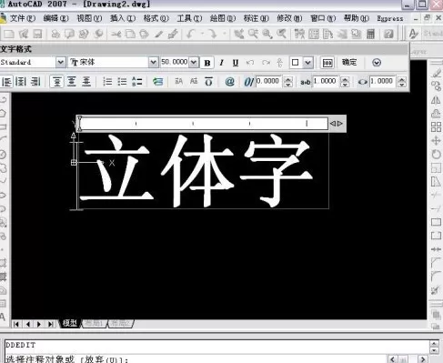Switch to the 模型 model tab
The height and width of the screenshot is (363, 443).
(70, 323)
